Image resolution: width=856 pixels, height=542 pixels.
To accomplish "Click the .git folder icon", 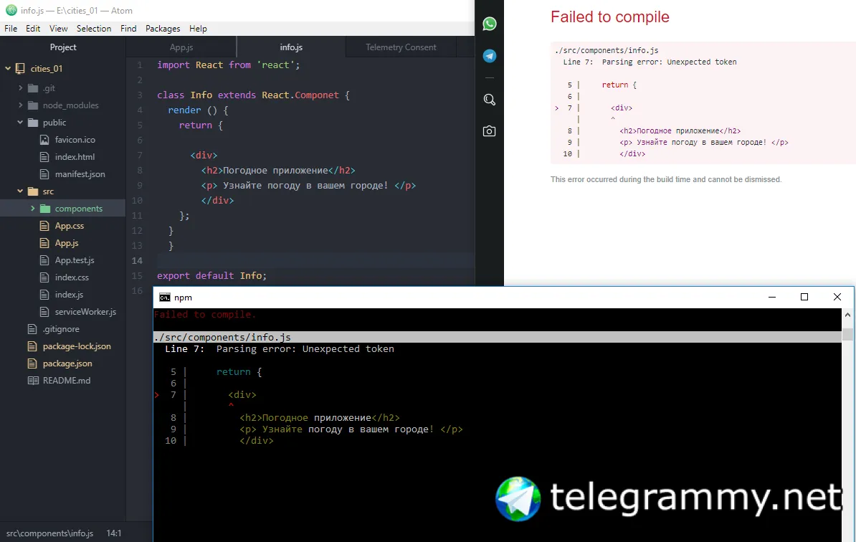I will (33, 88).
